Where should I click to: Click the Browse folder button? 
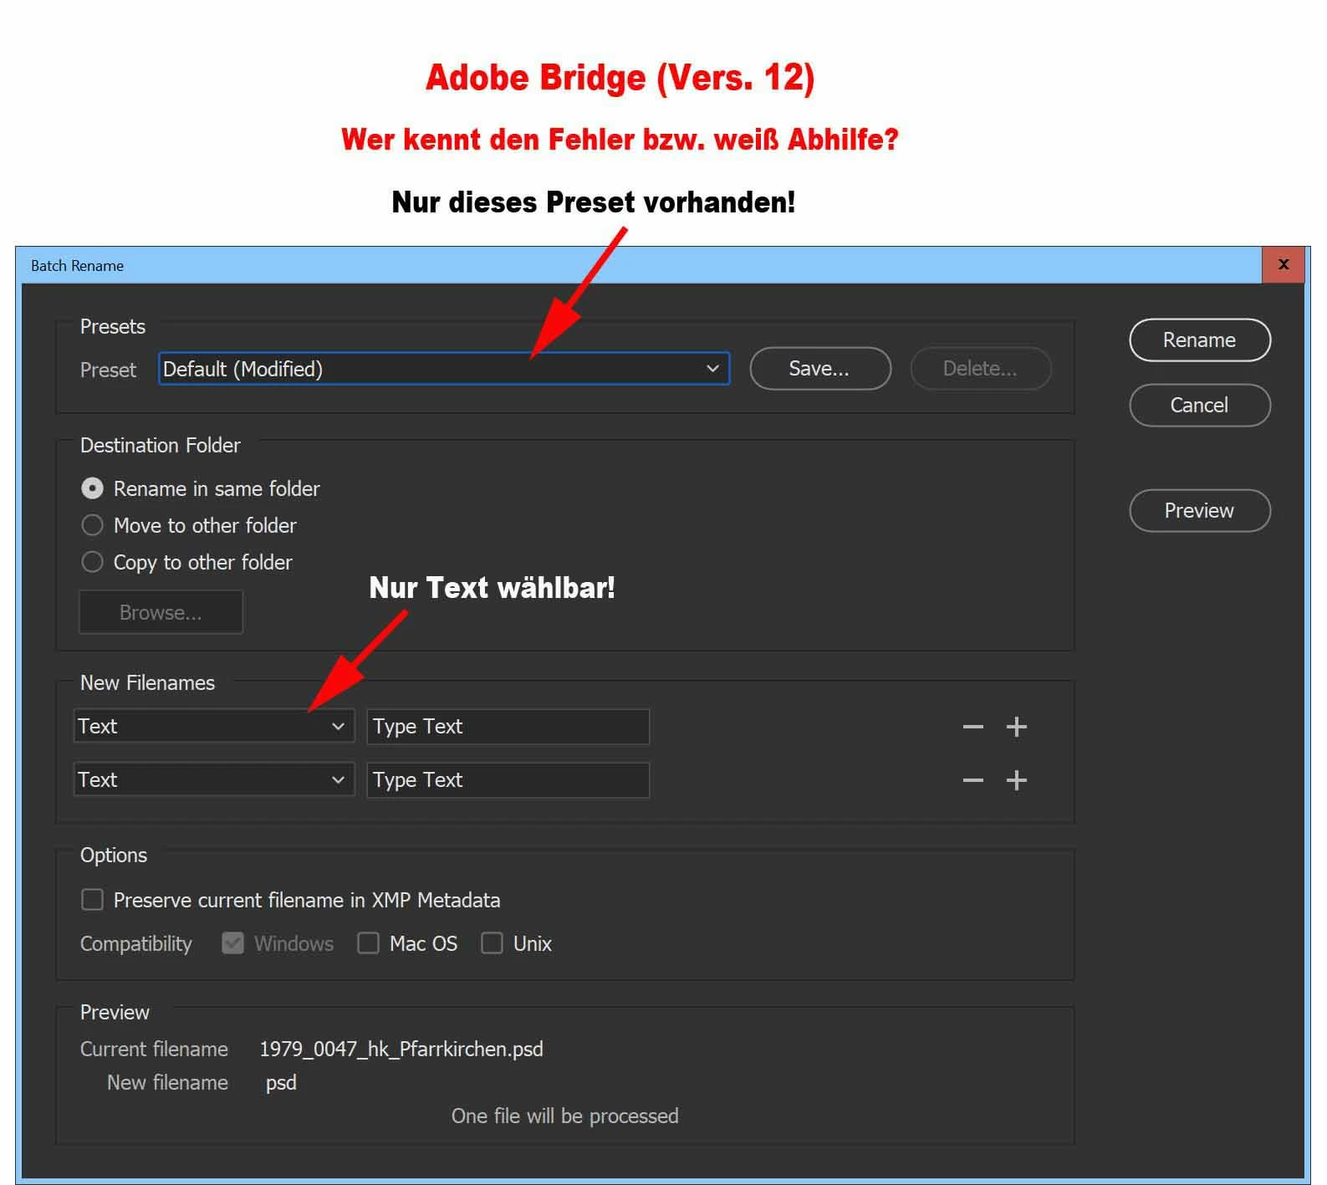click(161, 612)
